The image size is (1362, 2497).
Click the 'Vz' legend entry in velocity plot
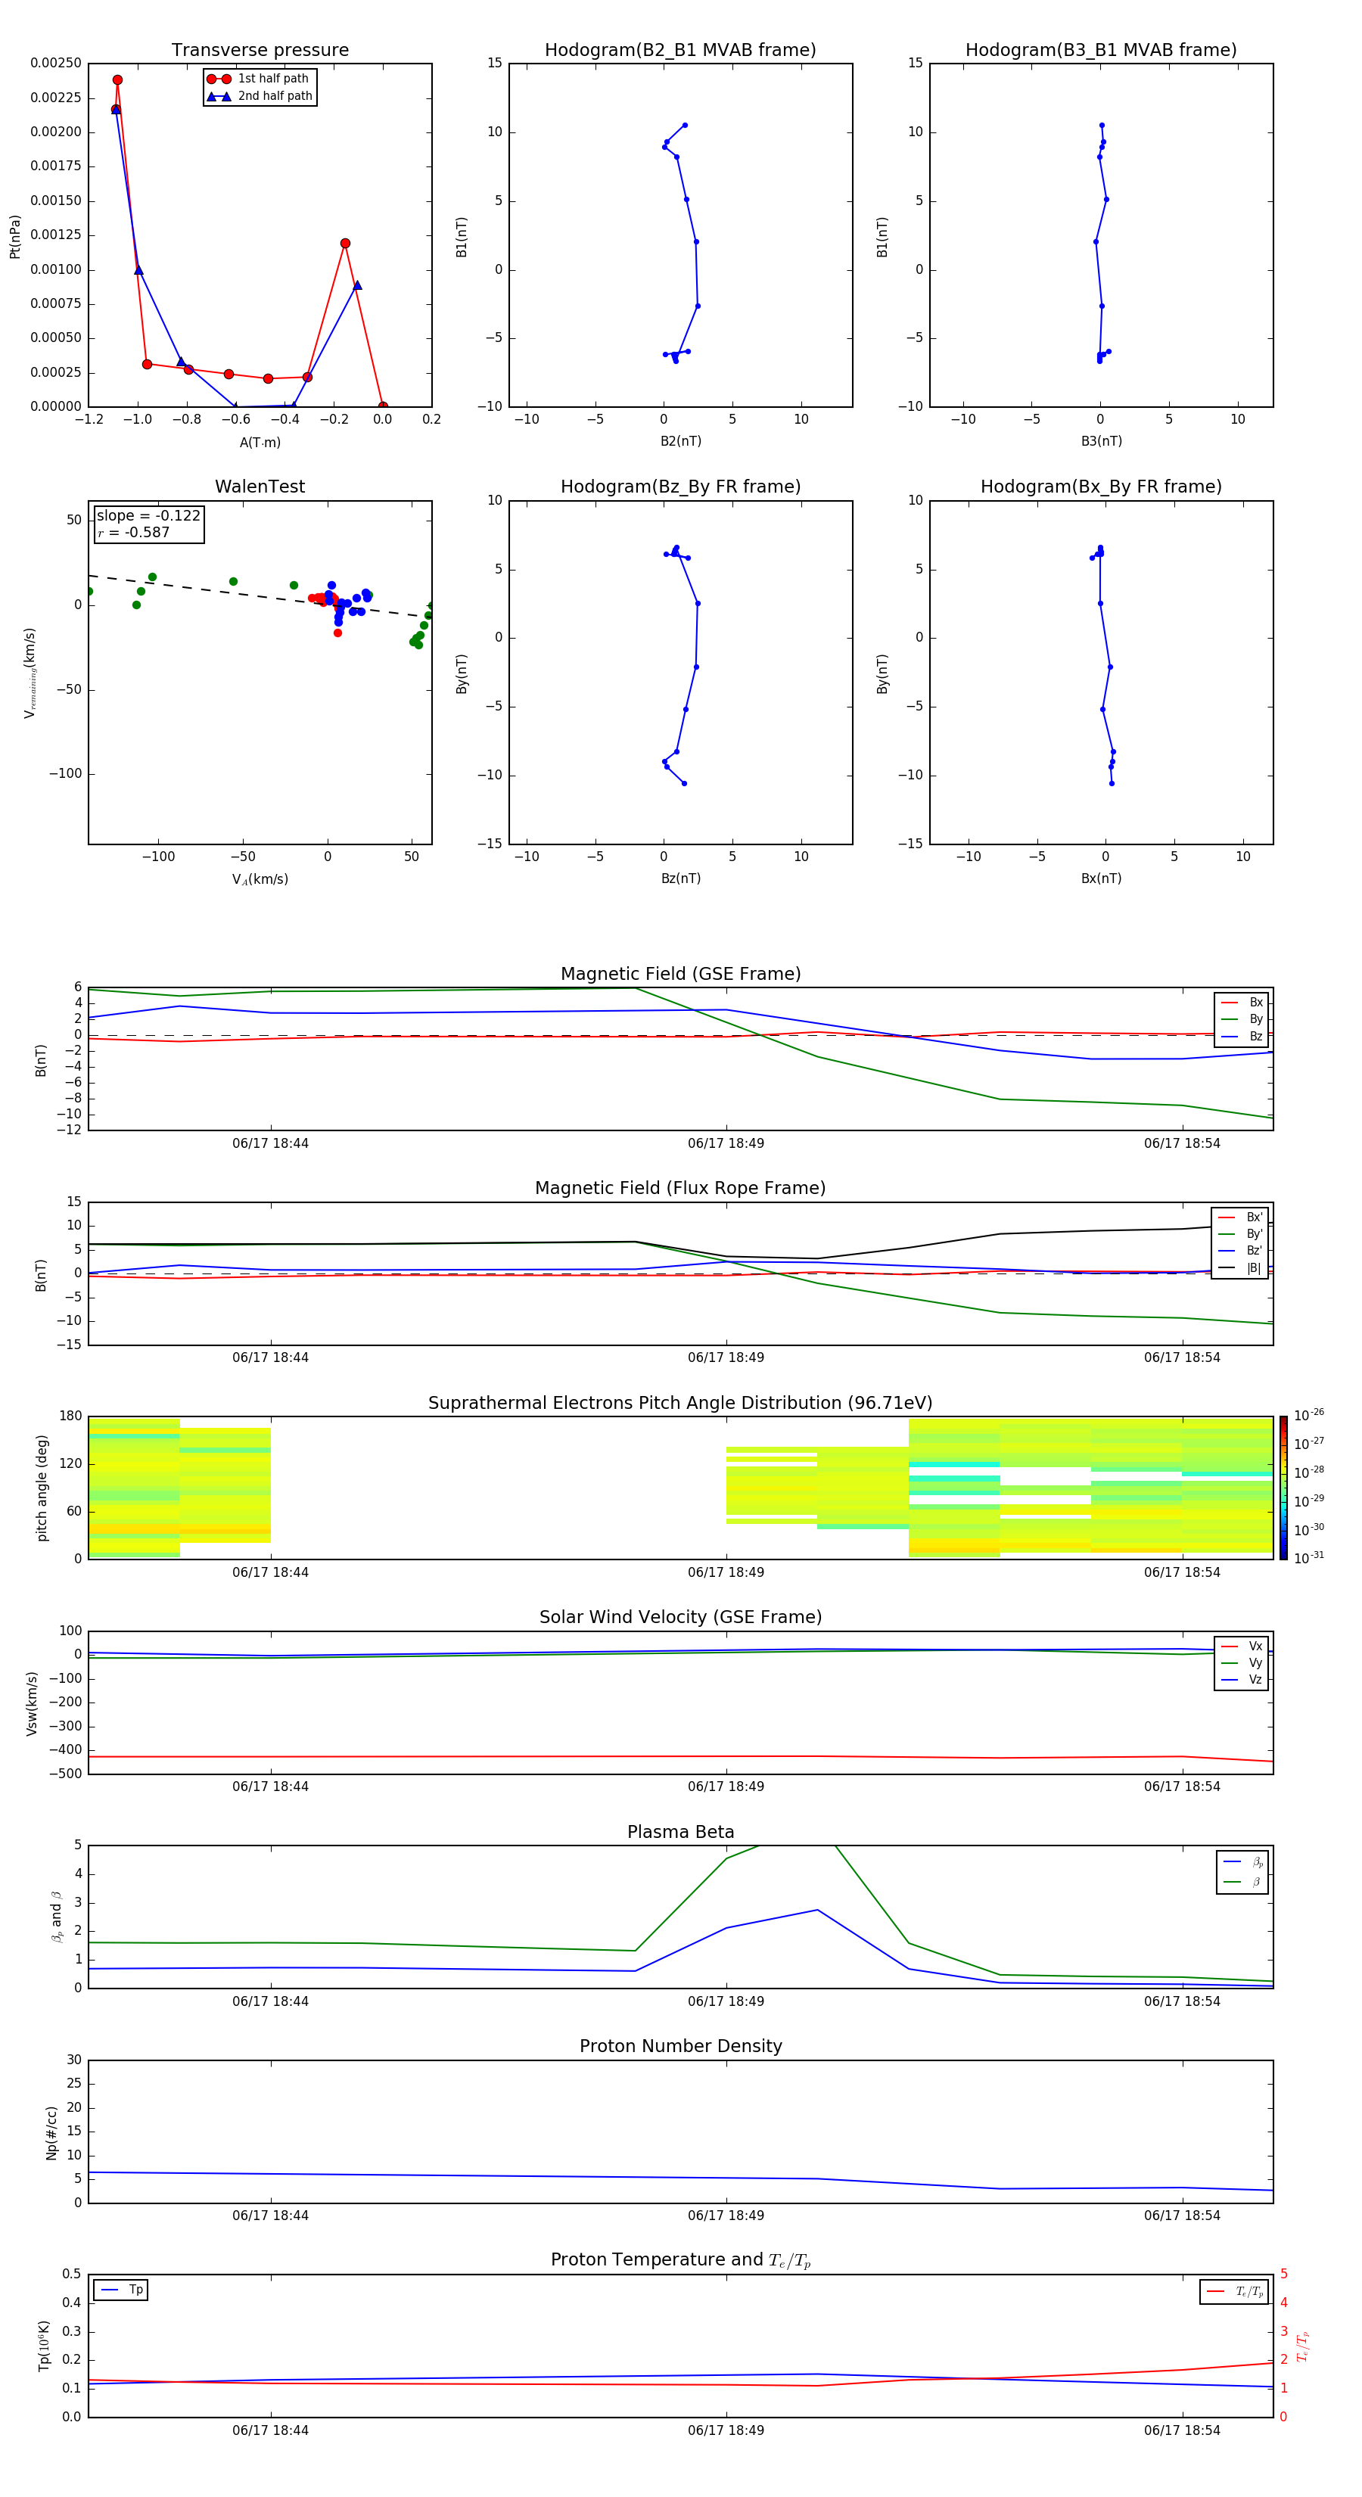point(1242,1680)
